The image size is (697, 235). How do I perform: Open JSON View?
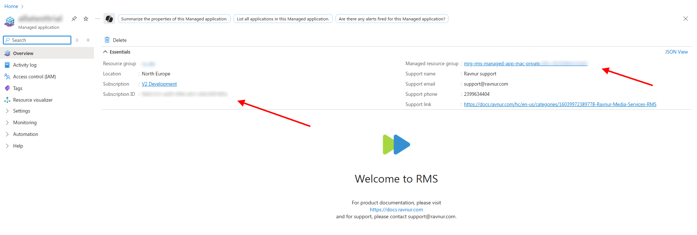(x=676, y=52)
